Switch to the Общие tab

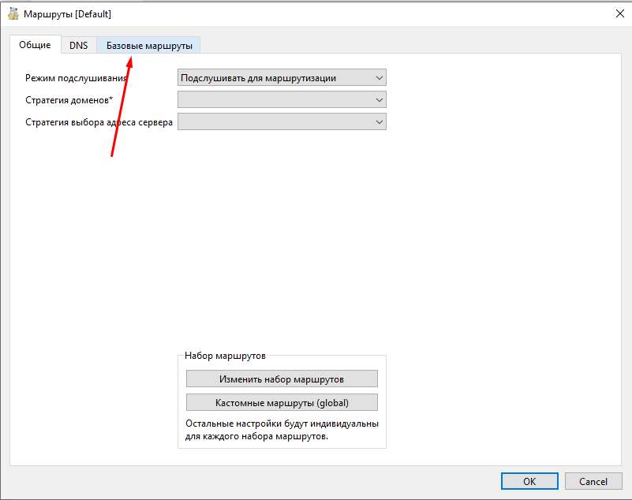pos(35,46)
